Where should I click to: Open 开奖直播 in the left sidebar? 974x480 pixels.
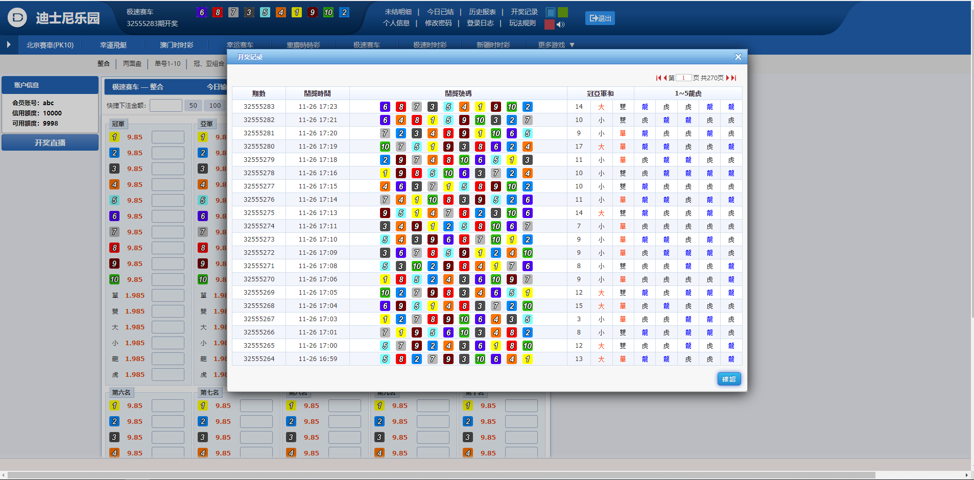[50, 143]
